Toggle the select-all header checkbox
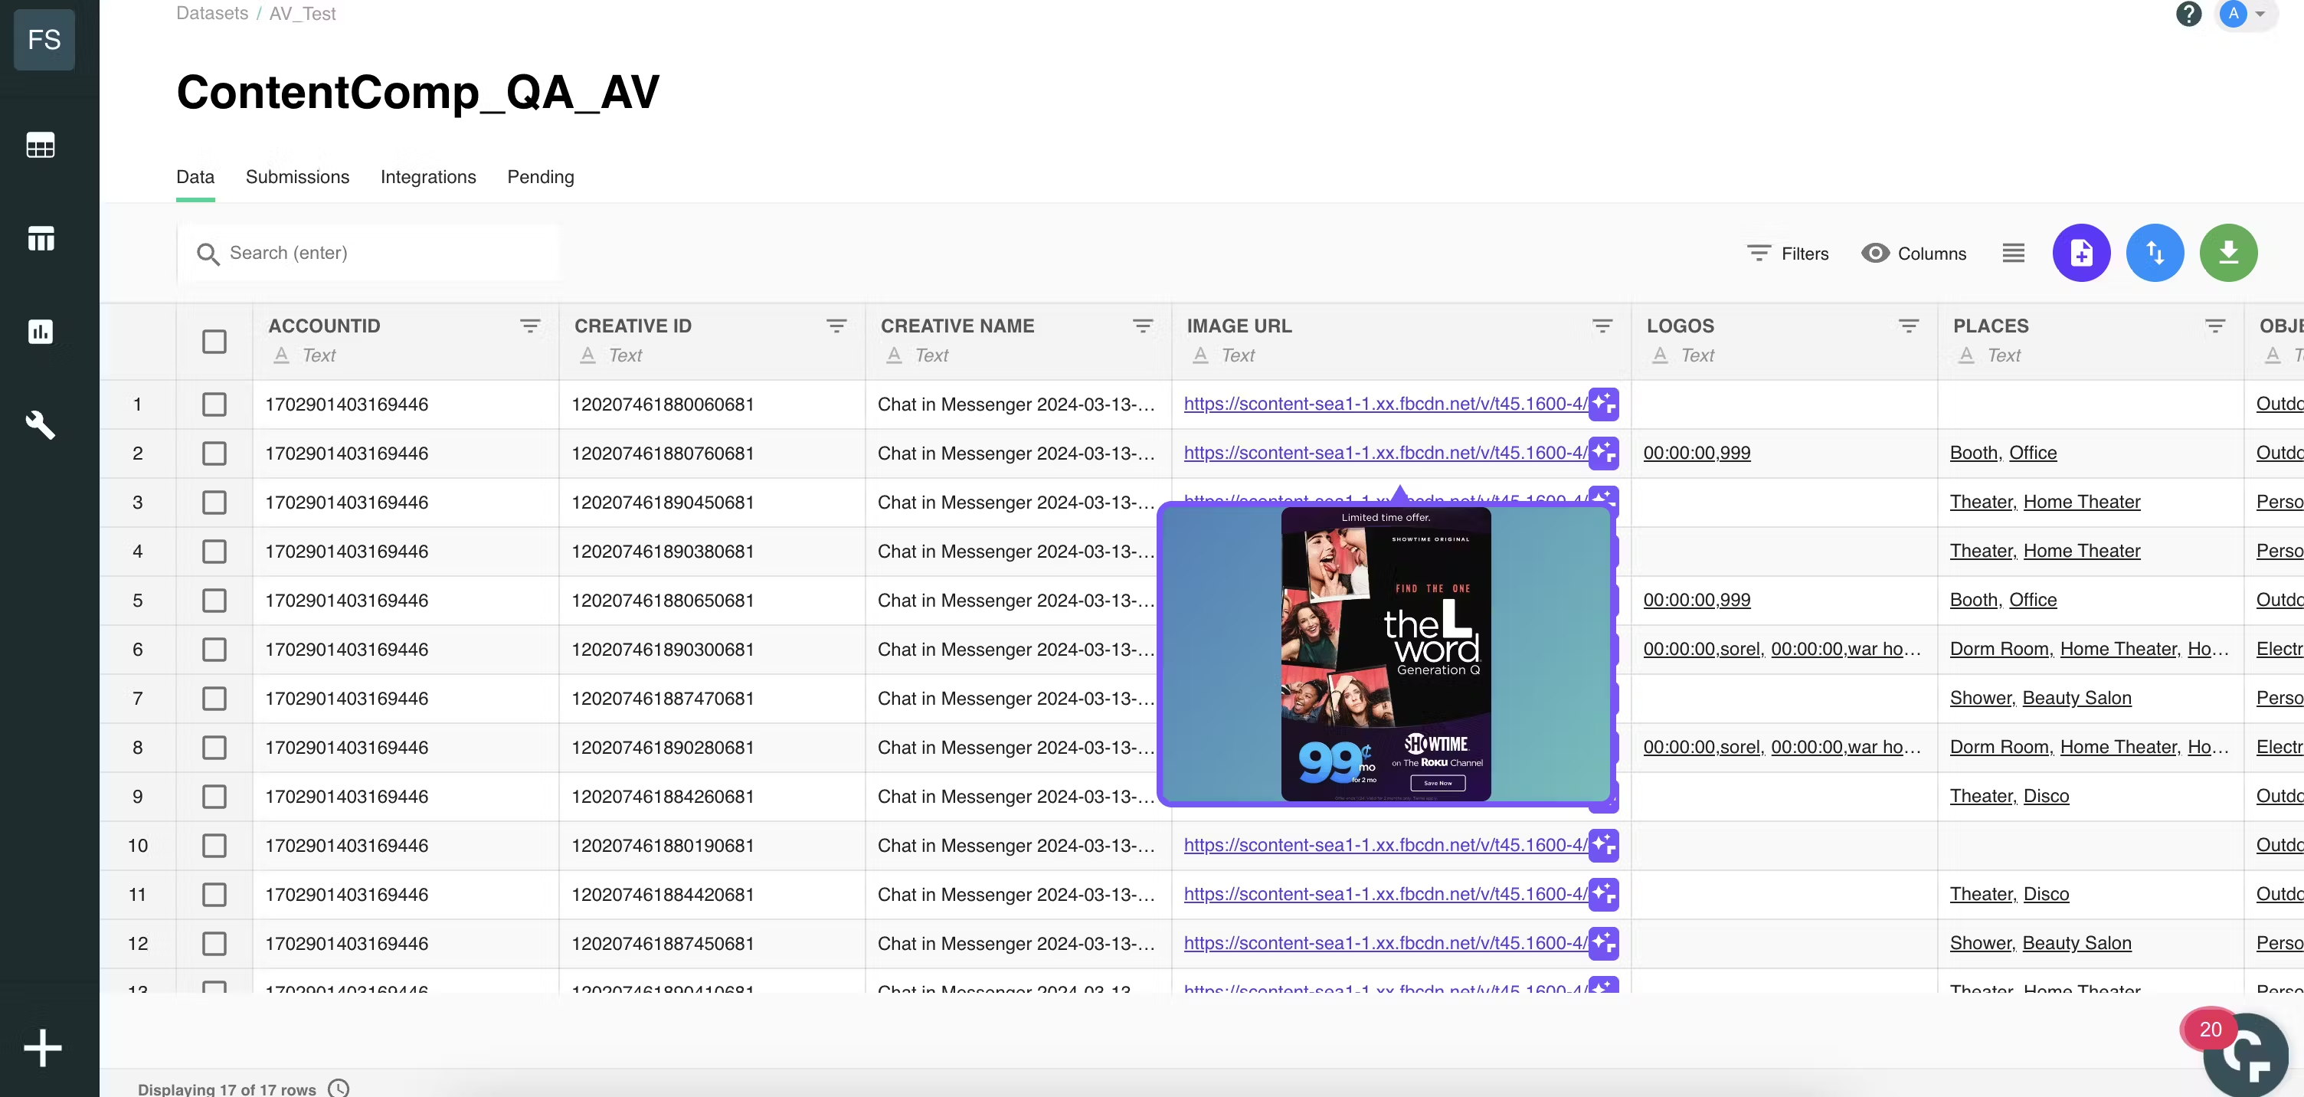 point(214,342)
